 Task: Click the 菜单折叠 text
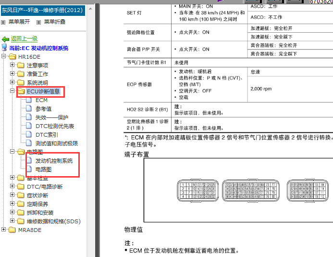55,22
